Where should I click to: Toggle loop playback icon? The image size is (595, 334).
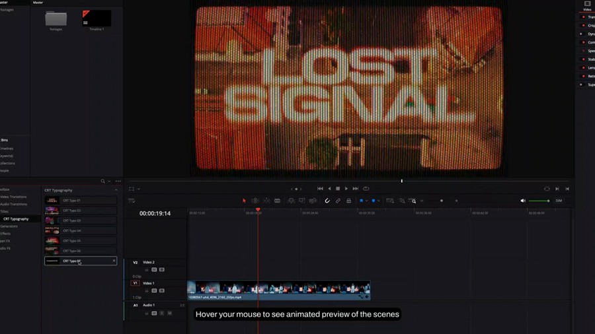[x=366, y=189]
